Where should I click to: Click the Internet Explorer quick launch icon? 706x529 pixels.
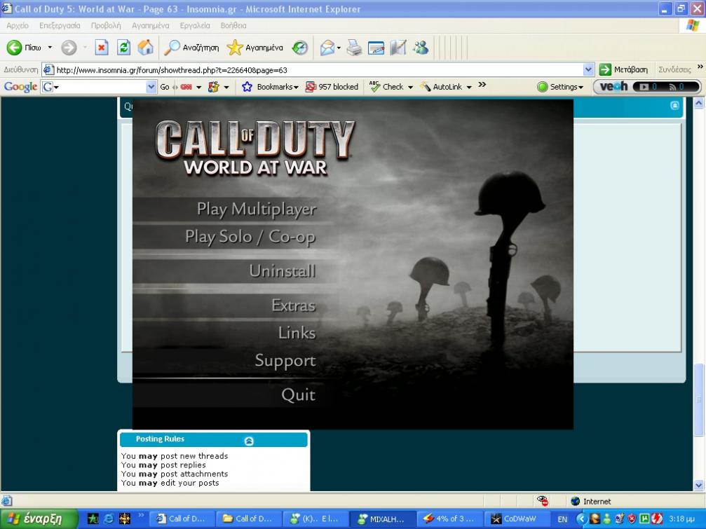click(109, 518)
